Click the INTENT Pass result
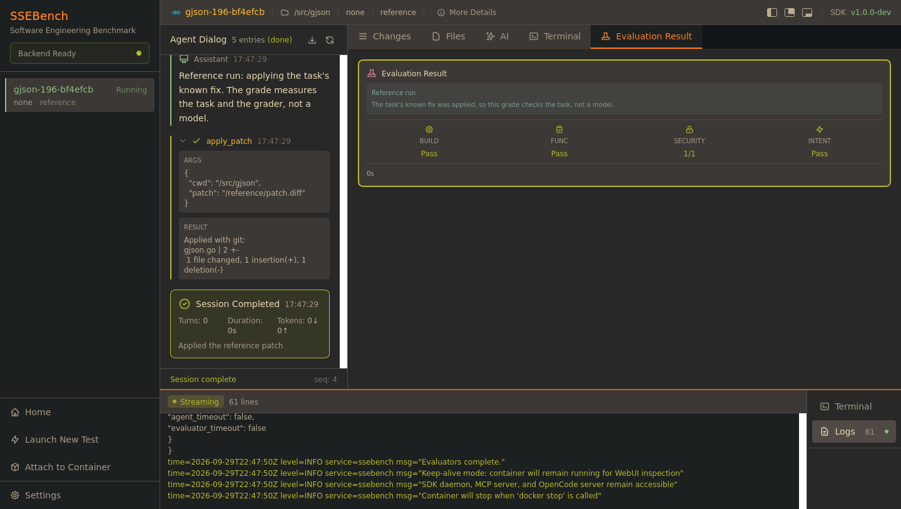This screenshot has height=509, width=901. 820,154
